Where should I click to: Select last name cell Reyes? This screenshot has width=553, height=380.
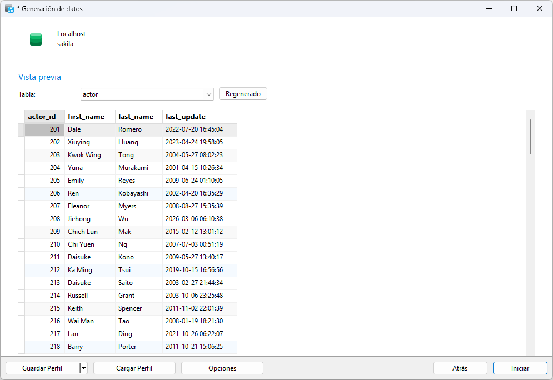pos(139,181)
